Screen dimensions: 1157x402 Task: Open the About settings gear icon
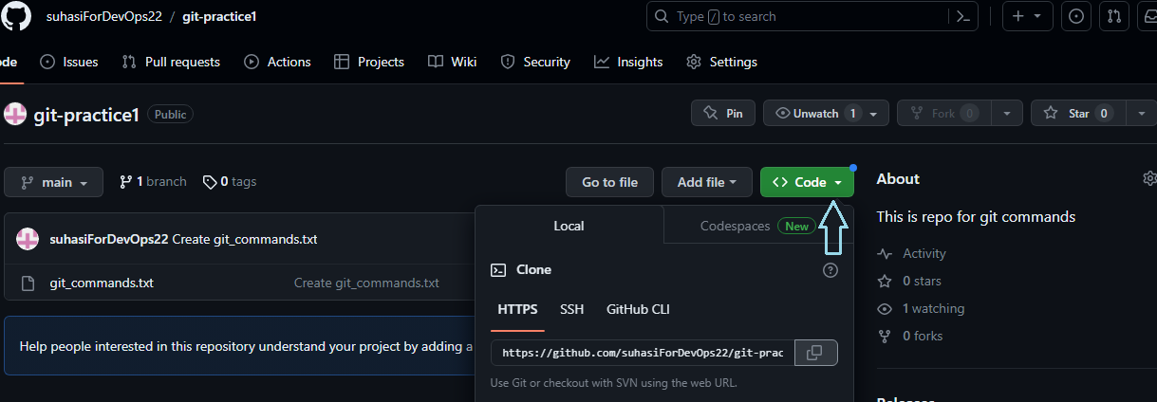(x=1149, y=178)
